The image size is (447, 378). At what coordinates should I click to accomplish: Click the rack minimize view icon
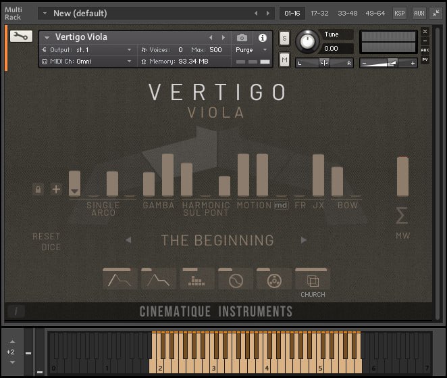click(436, 13)
